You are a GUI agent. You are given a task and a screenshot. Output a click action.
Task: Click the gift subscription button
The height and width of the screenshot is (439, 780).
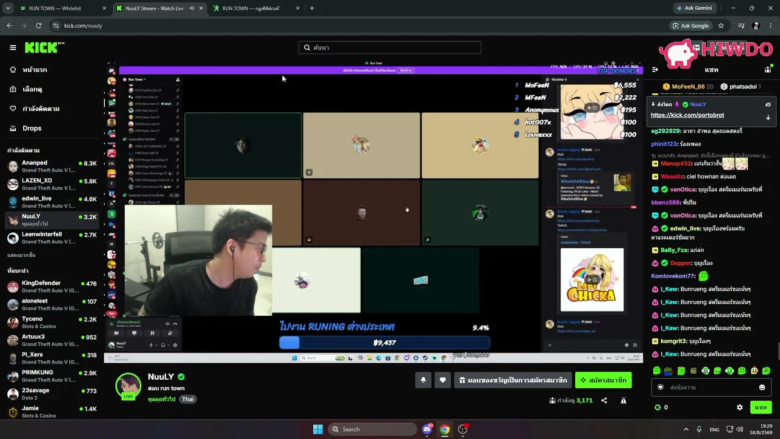pos(513,380)
